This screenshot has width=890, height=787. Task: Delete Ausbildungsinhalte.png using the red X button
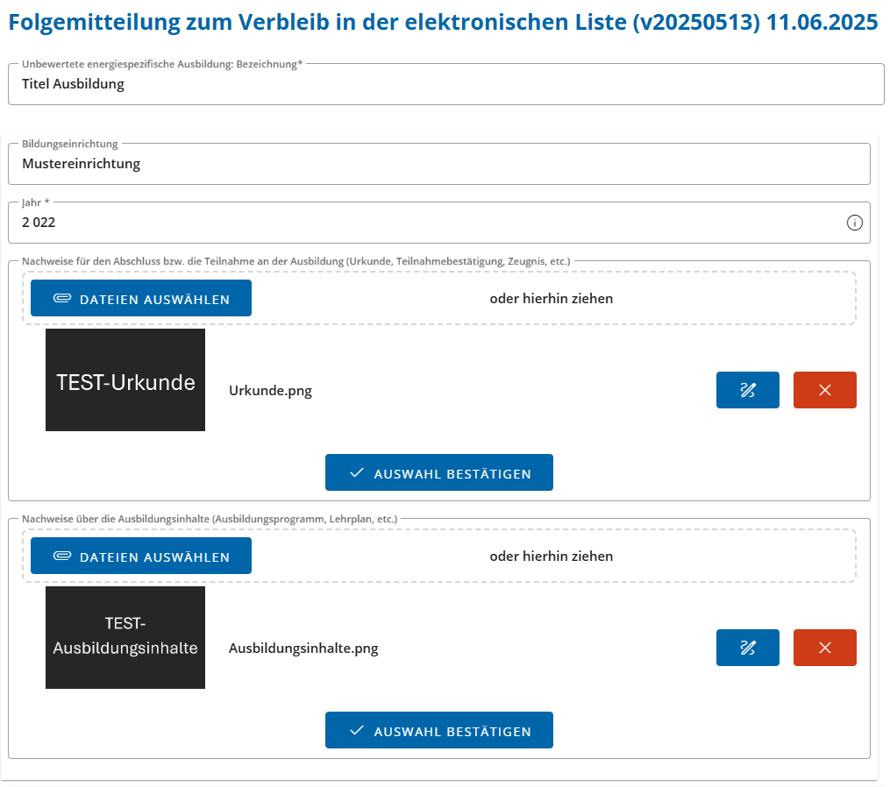(x=825, y=648)
